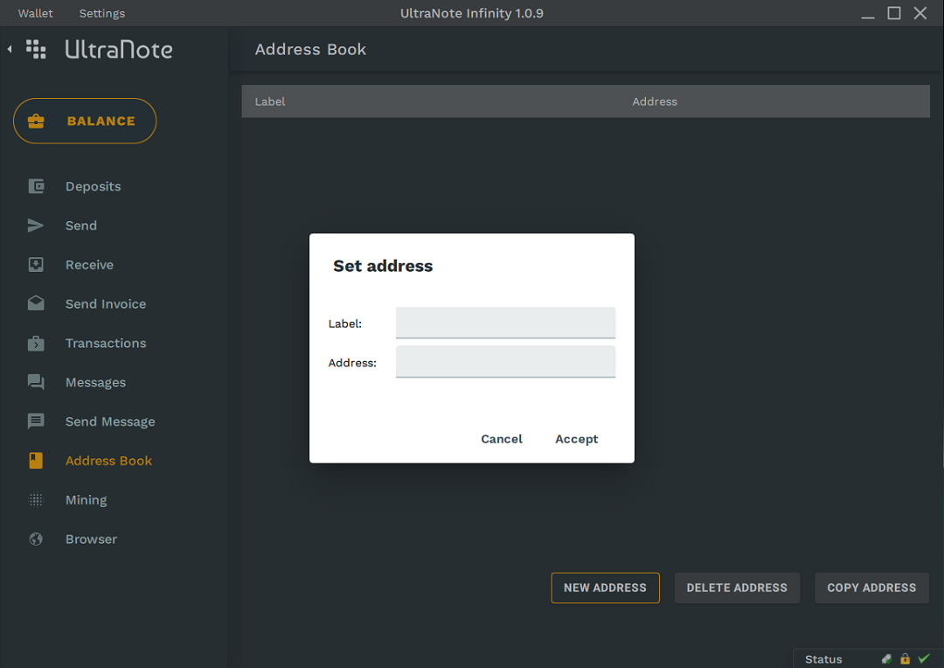The width and height of the screenshot is (944, 668).
Task: Open Deposits via its wallet icon
Action: [36, 187]
